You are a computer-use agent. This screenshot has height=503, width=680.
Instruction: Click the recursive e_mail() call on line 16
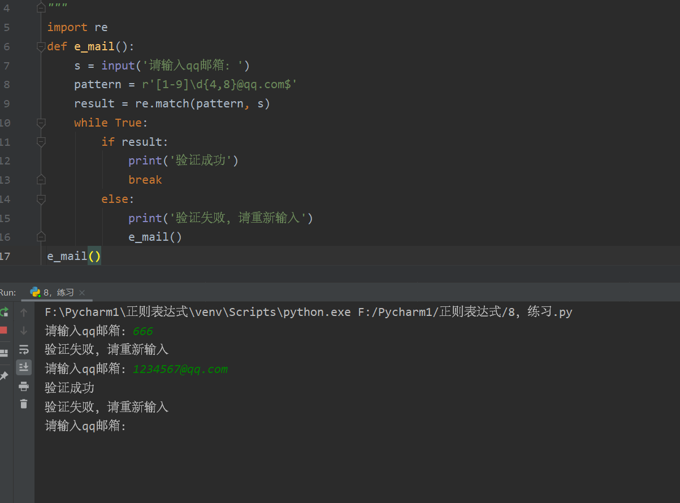(x=155, y=237)
